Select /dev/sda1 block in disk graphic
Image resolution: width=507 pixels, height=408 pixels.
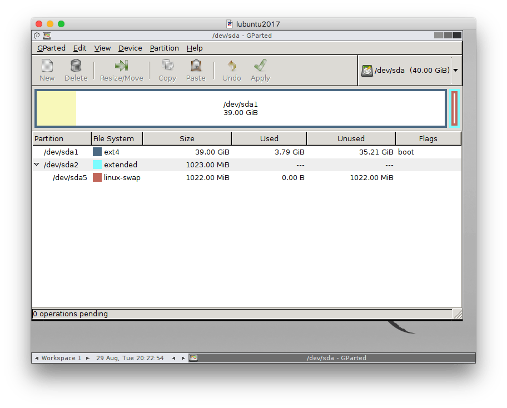(241, 108)
